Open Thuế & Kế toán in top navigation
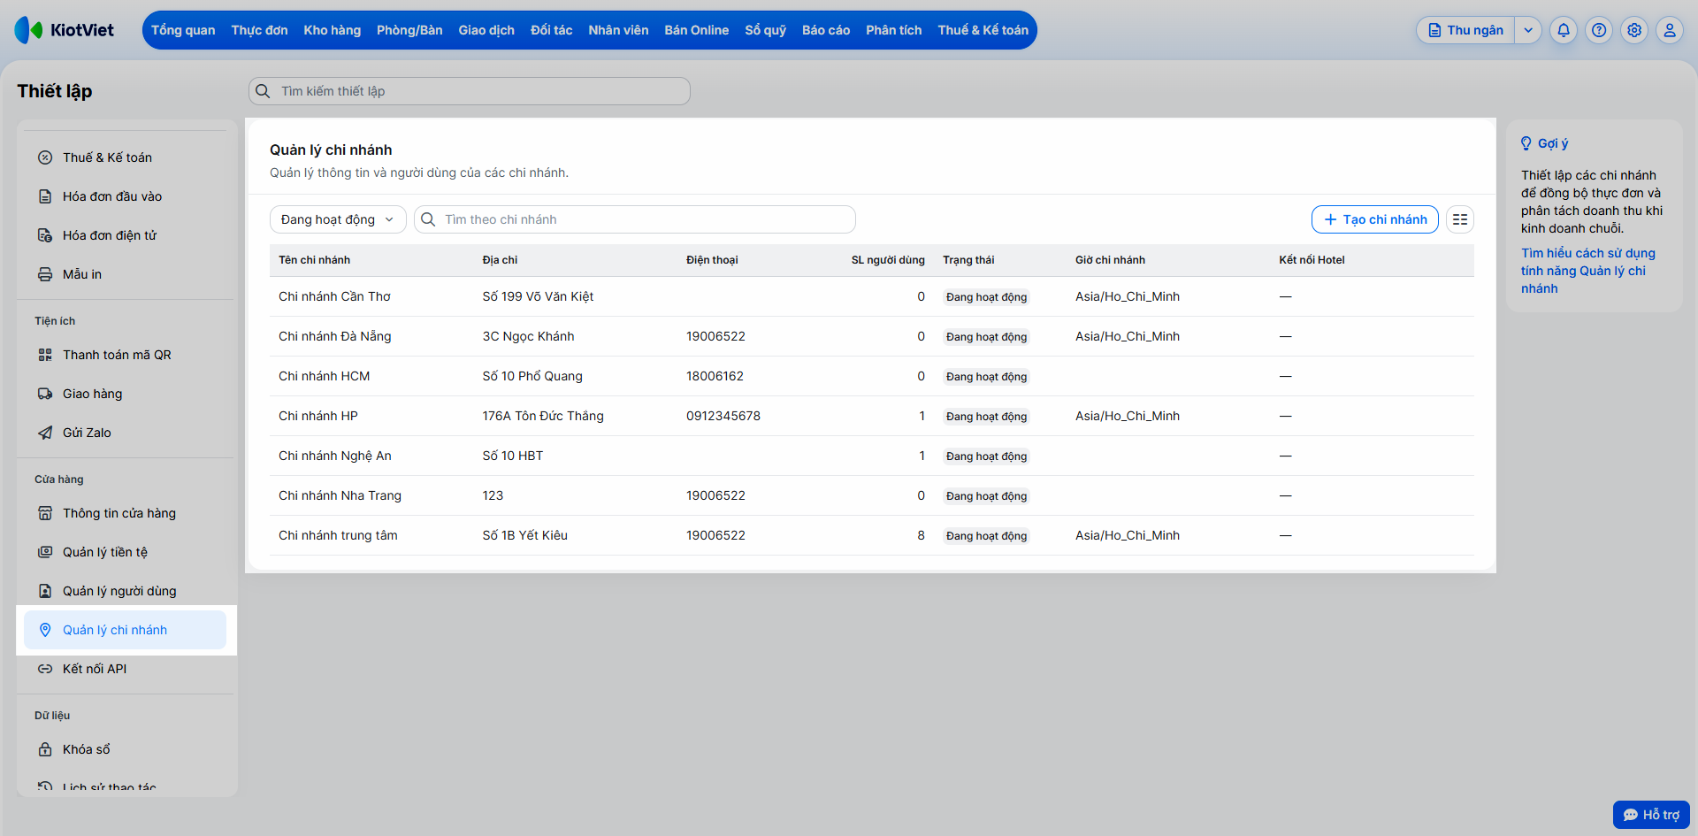Image resolution: width=1698 pixels, height=836 pixels. tap(983, 30)
